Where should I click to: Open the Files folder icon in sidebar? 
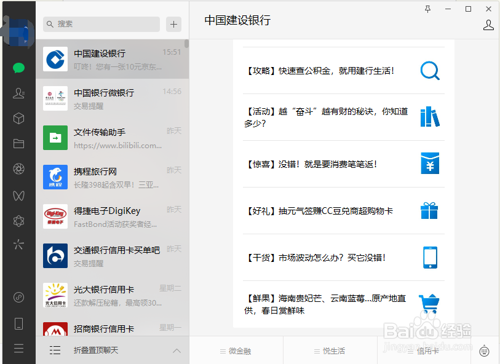click(x=18, y=143)
